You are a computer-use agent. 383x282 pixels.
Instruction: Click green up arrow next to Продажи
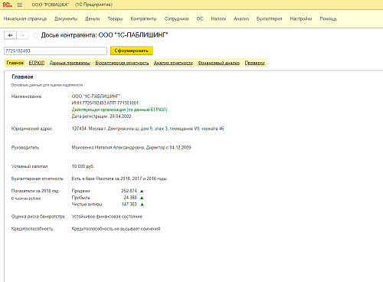(142, 191)
